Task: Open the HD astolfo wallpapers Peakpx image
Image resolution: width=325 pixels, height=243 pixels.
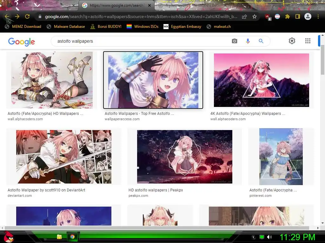Action: [x=184, y=157]
